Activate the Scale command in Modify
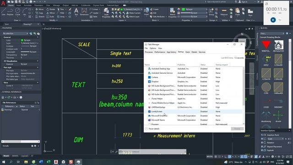The height and width of the screenshot is (165, 293). coord(50,16)
